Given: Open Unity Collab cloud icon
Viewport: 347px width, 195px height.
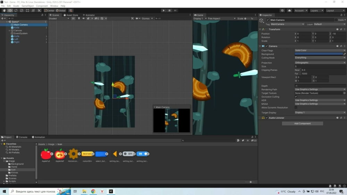Looking at the screenshot, I should pyautogui.click(x=289, y=10).
